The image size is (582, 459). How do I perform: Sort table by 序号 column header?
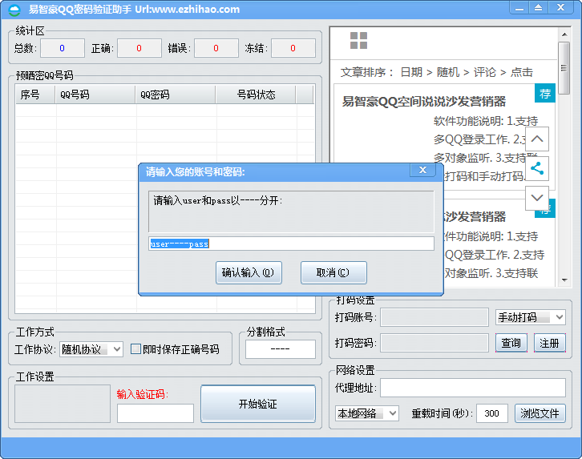pyautogui.click(x=35, y=95)
